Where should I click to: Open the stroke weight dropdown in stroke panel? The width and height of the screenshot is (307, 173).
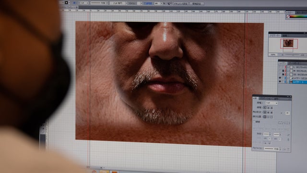(276, 103)
